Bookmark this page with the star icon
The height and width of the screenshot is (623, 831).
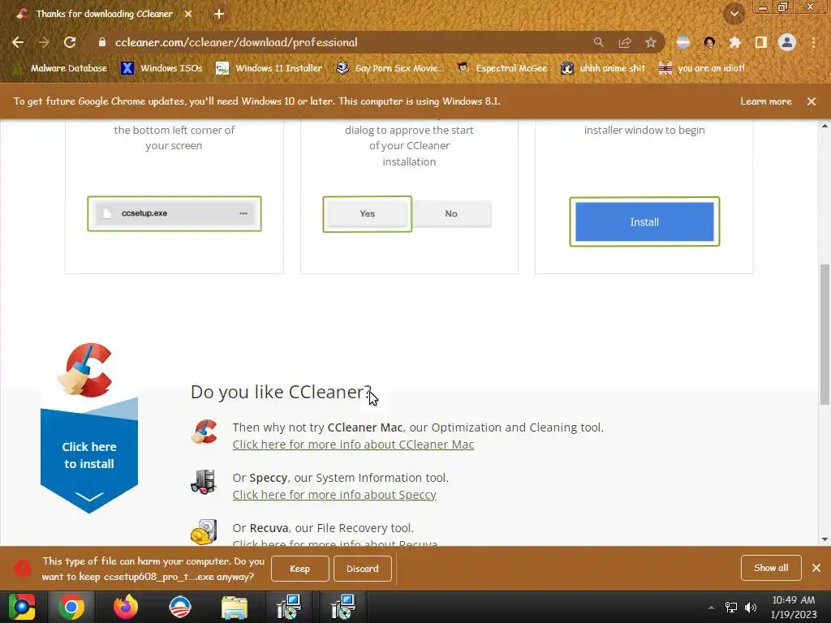point(651,42)
